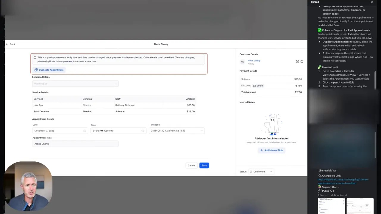The width and height of the screenshot is (381, 214).
Task: Click the Alexis Chang title at the top
Action: [161, 44]
